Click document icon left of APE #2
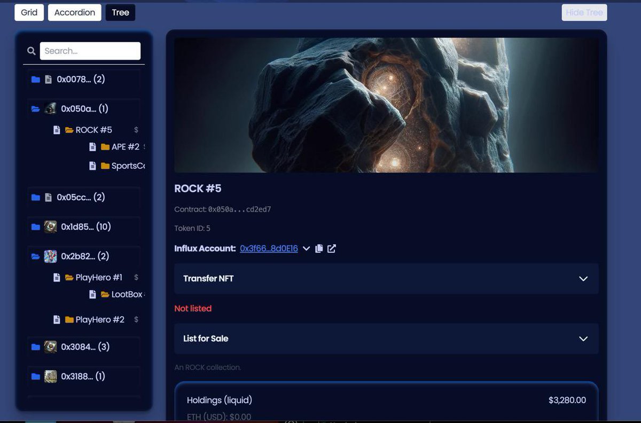 point(92,147)
